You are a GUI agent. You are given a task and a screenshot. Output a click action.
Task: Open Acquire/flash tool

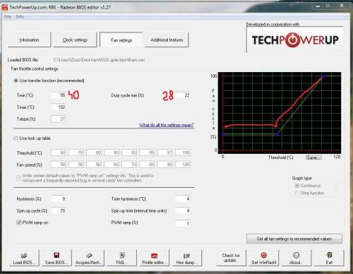[89, 258]
